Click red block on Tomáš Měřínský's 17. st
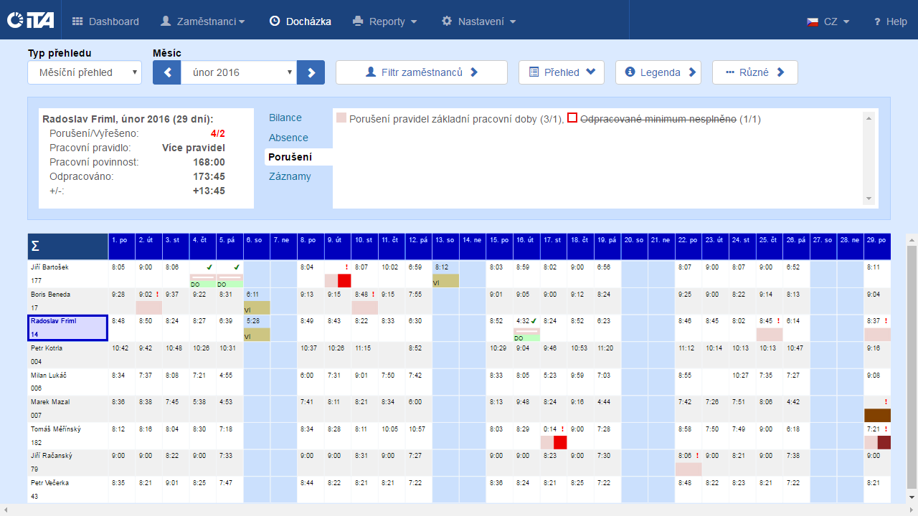Image resolution: width=918 pixels, height=516 pixels. click(560, 442)
